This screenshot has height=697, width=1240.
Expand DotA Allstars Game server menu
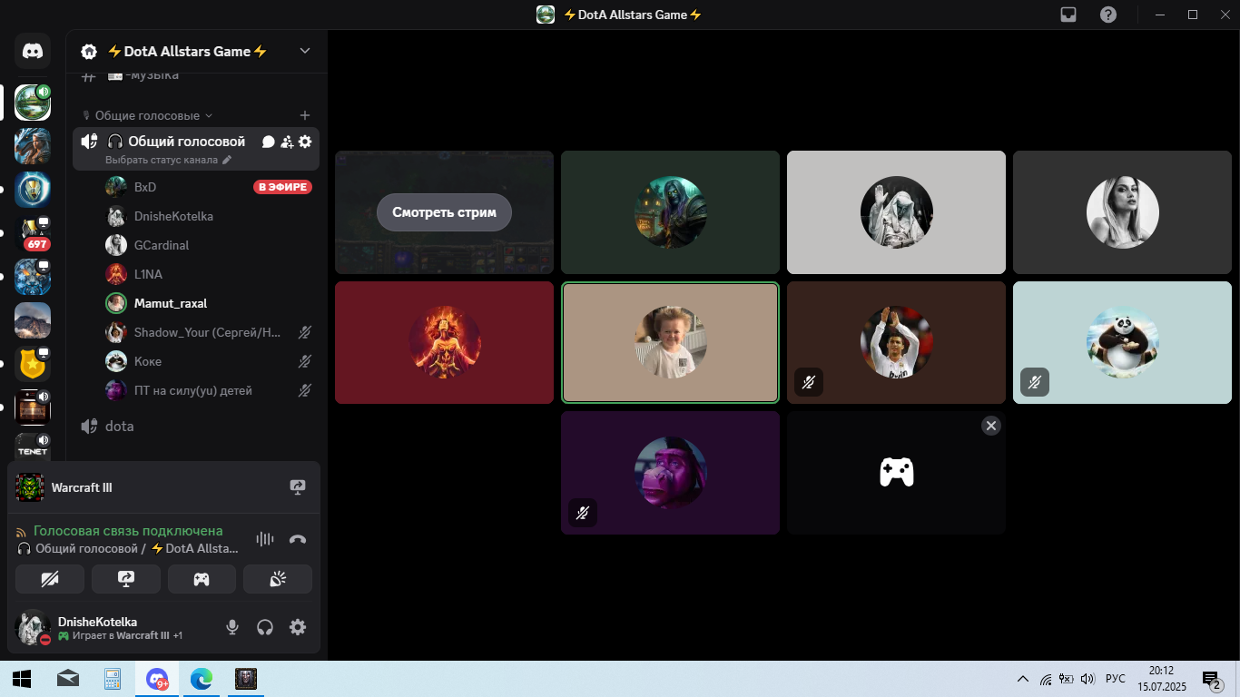click(305, 51)
